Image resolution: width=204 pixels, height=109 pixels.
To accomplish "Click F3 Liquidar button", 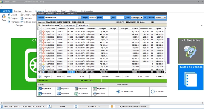I will tap(45, 93).
